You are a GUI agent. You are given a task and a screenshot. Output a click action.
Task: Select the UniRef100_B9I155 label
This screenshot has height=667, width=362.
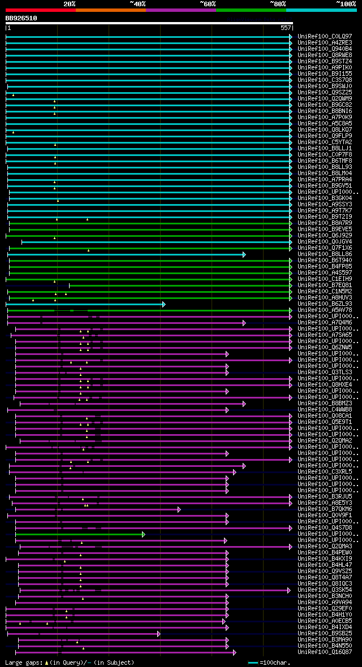pos(325,73)
